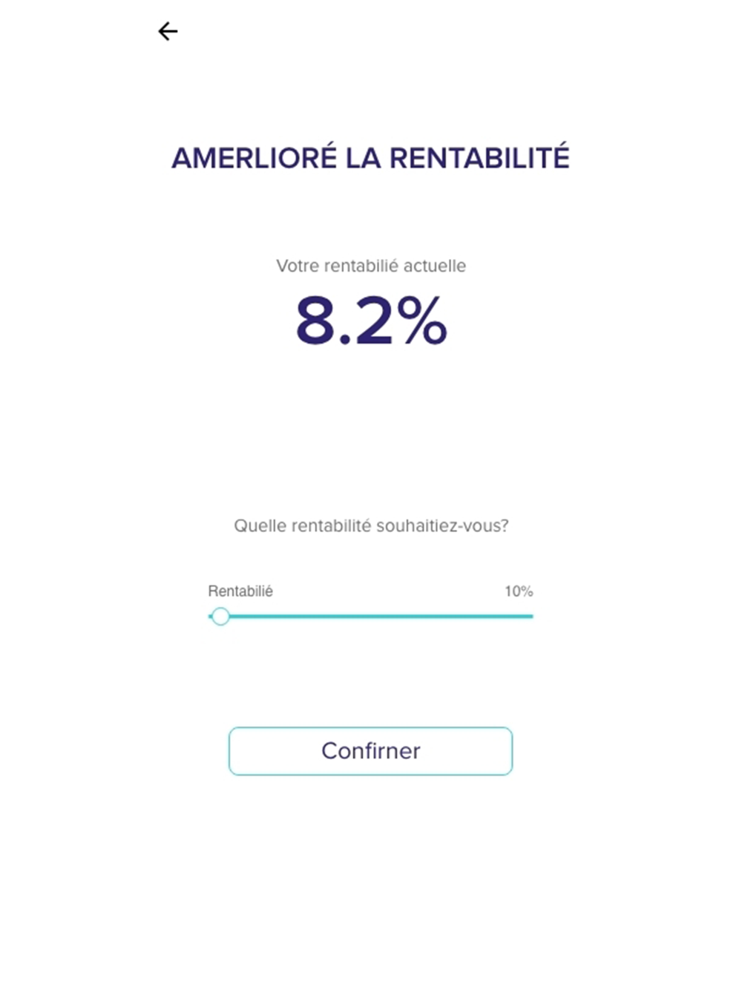The image size is (742, 990).
Task: Click the "AMERLIORÉ LA RENTABILITÉ" page title
Action: coord(371,158)
